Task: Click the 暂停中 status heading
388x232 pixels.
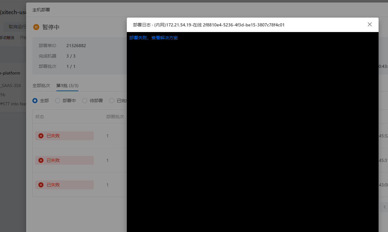Action: tap(51, 27)
